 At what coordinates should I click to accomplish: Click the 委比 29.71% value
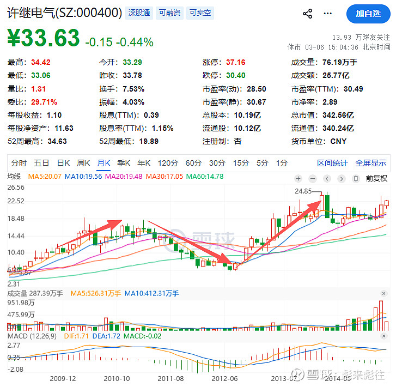click(x=44, y=102)
